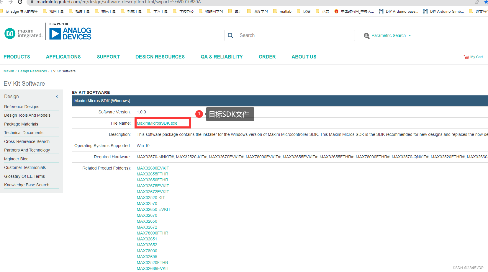This screenshot has height=272, width=488.
Task: Open the 娱乐工具 bookmark folder
Action: pos(105,12)
